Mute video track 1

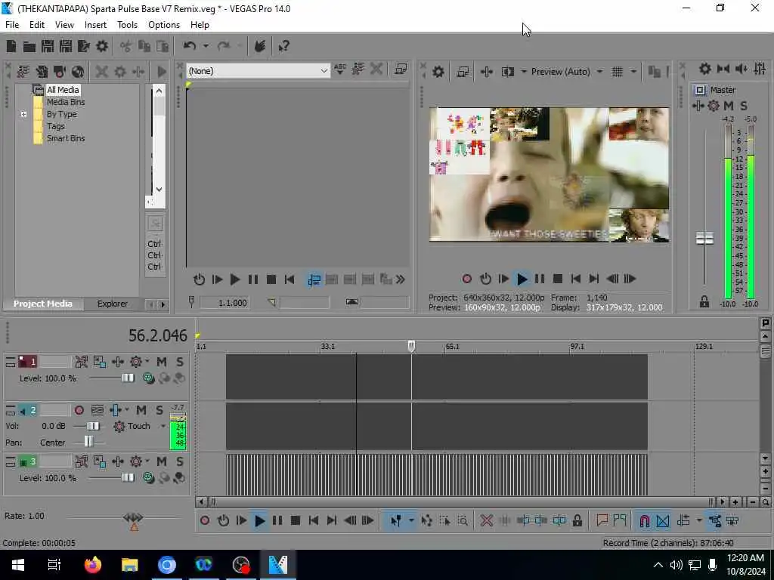coord(162,362)
